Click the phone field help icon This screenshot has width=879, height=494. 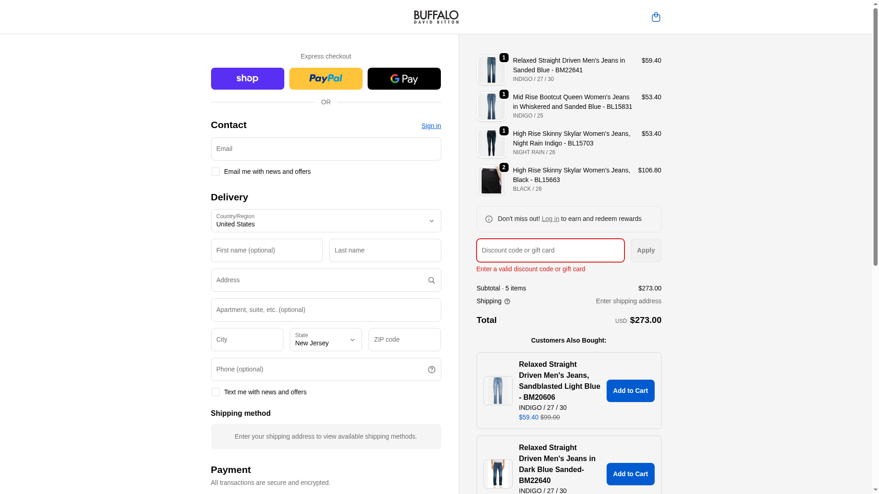click(x=431, y=370)
